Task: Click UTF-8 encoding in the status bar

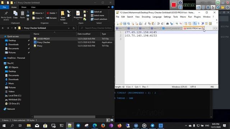Action: pos(193,87)
